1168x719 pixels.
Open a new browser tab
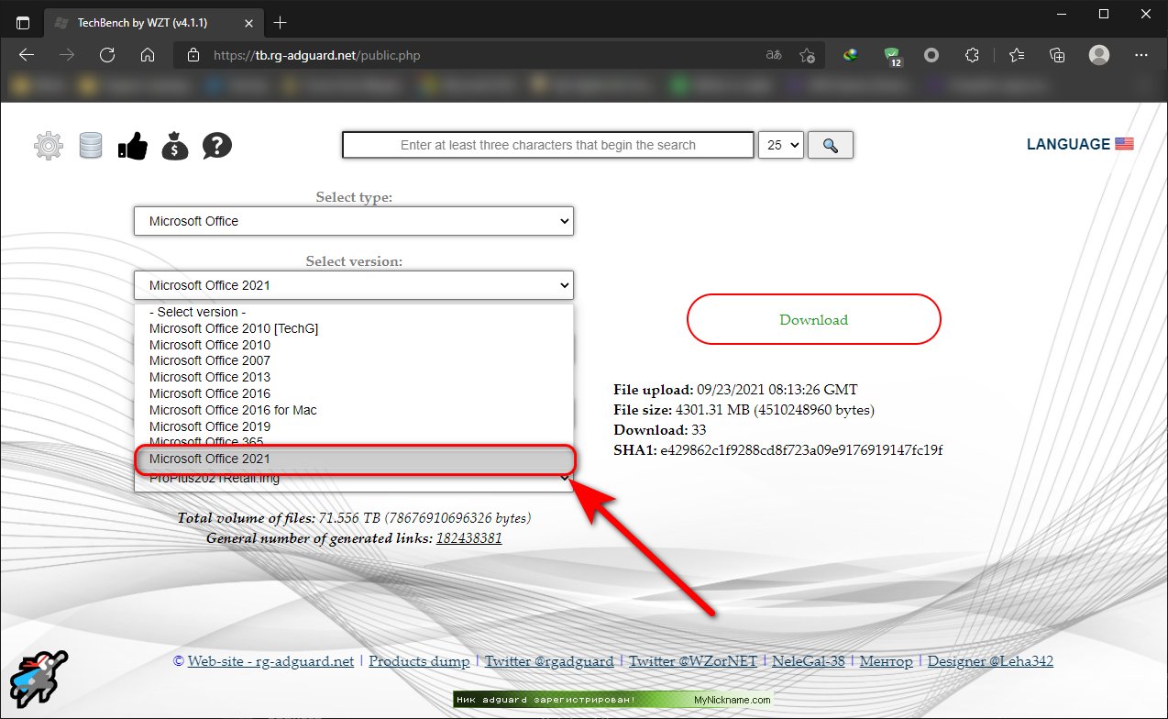[x=281, y=22]
